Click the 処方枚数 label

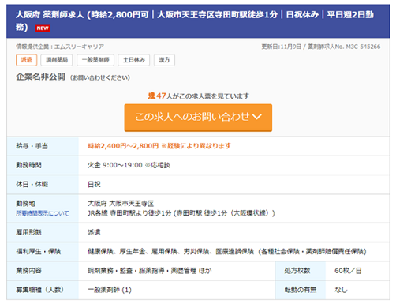point(297,271)
